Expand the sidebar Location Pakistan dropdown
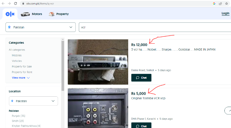Image resolution: width=231 pixels, height=128 pixels. click(33, 101)
